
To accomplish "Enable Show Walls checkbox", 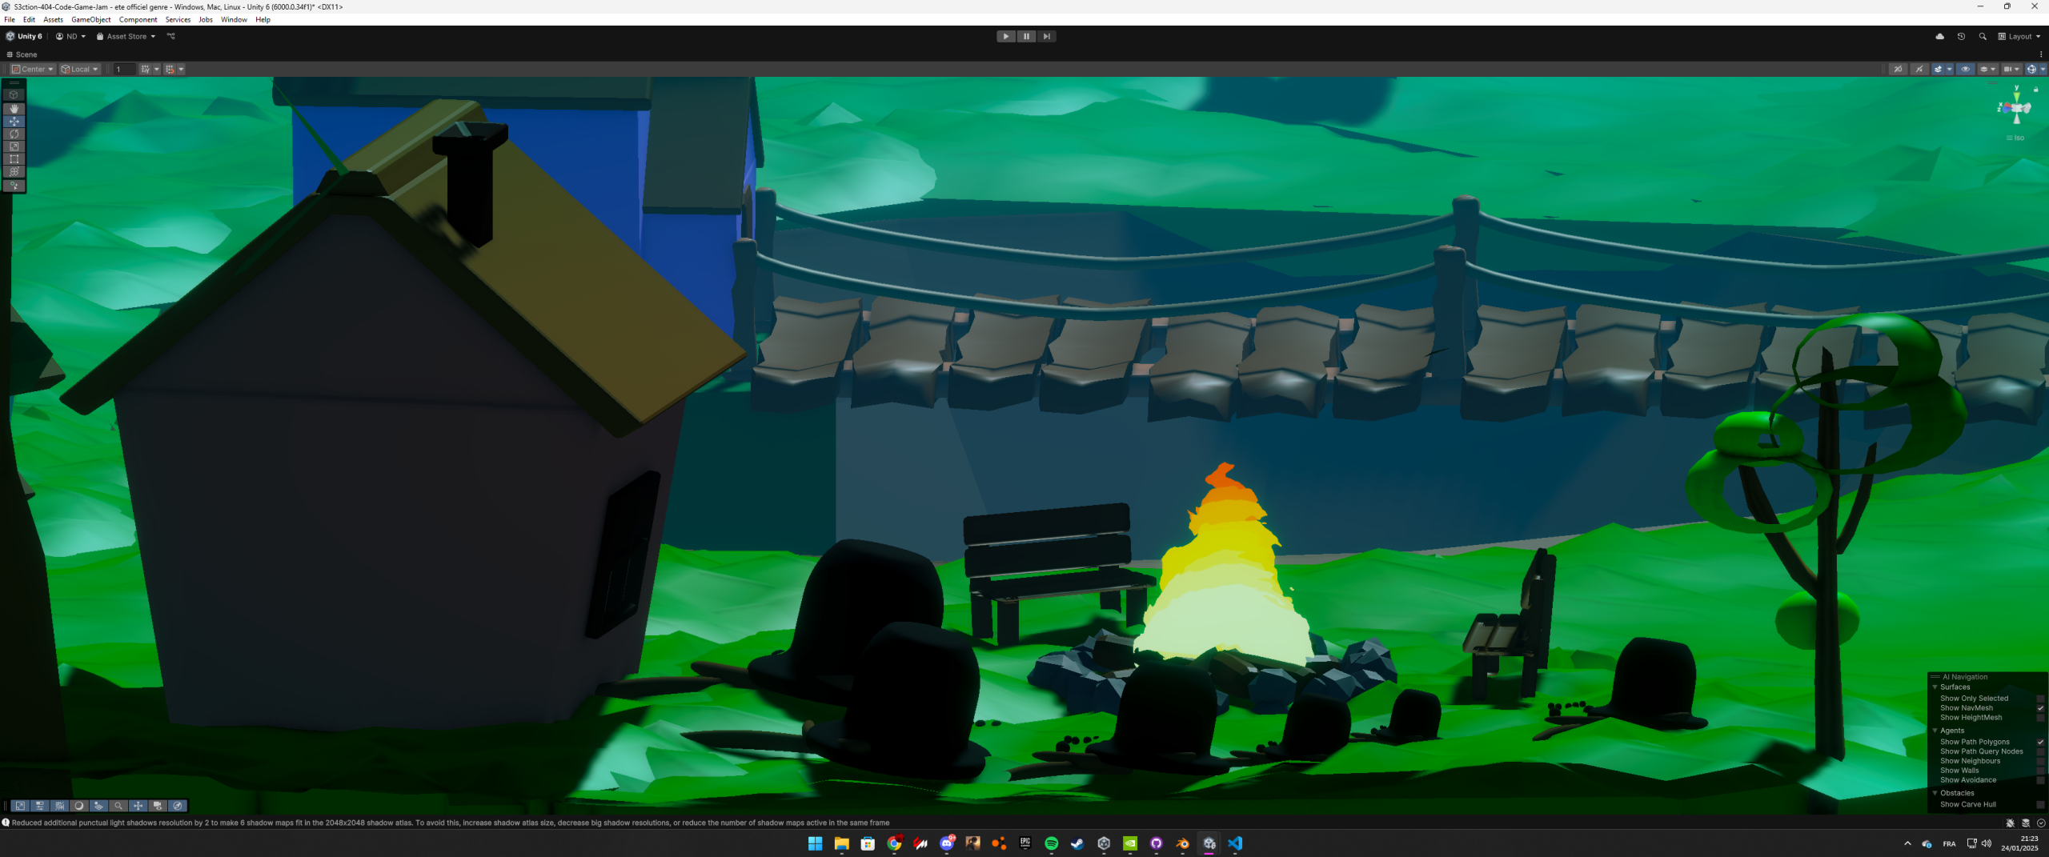I will point(2040,771).
